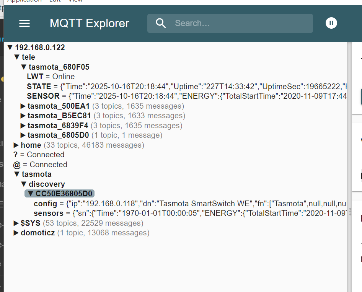Type in the Search field

pyautogui.click(x=241, y=23)
